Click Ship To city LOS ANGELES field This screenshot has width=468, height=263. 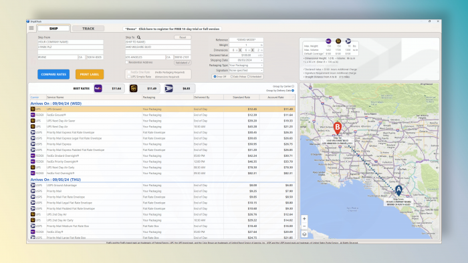[145, 57]
